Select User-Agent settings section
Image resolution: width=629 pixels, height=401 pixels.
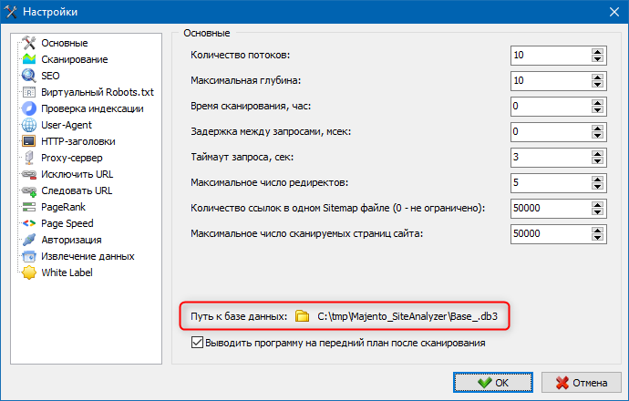[x=67, y=125]
